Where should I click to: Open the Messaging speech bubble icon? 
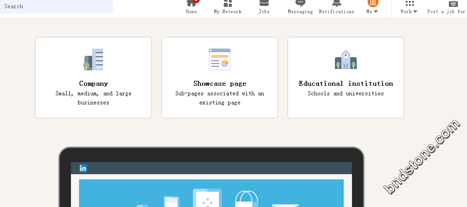click(300, 3)
